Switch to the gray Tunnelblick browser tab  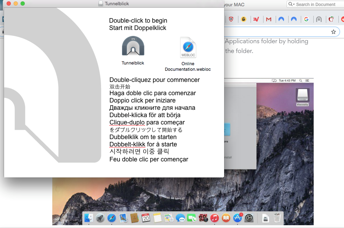click(x=319, y=19)
